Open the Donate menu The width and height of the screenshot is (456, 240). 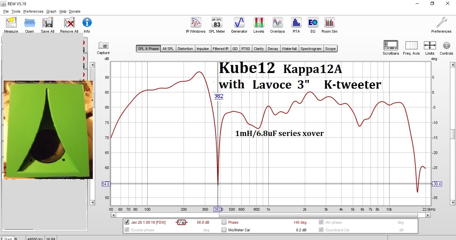(x=75, y=11)
